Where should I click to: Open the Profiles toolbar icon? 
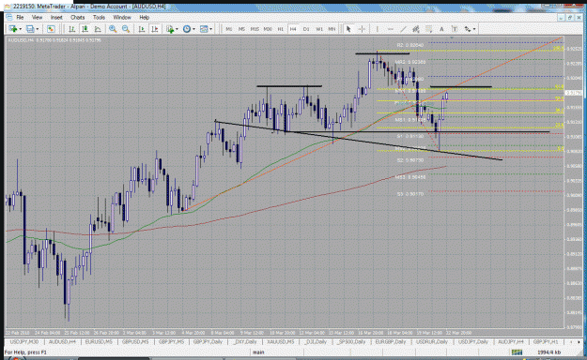[x=30, y=29]
